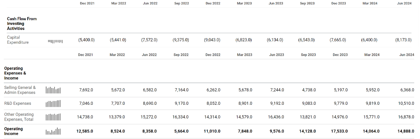The image size is (420, 139).
Task: Click the Operating Expenses & Income heading
Action: 15,73
